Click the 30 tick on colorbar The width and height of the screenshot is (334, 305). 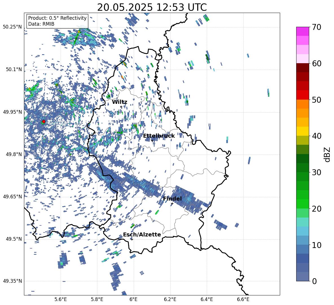[316, 172]
